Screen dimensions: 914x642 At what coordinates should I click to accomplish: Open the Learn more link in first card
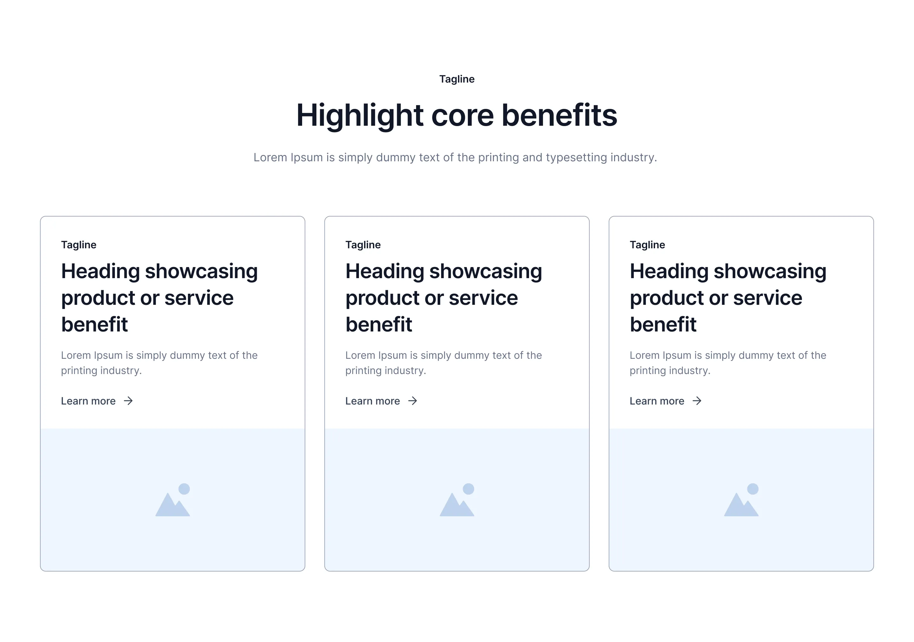[x=97, y=401]
